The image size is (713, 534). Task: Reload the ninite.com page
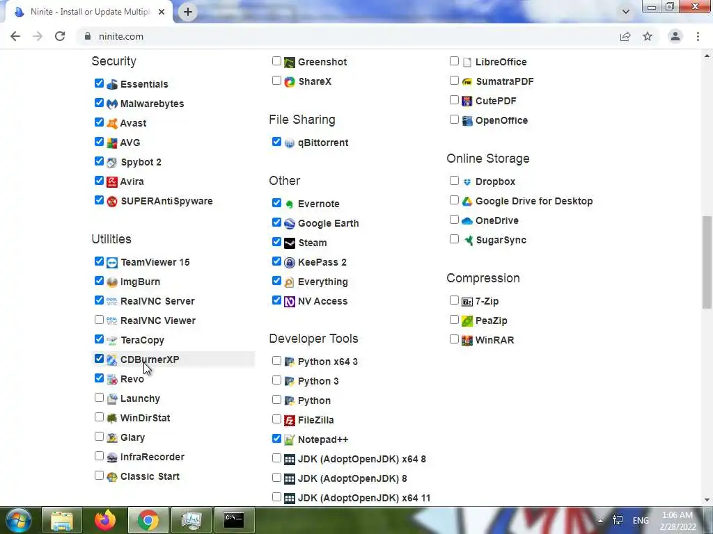[60, 36]
